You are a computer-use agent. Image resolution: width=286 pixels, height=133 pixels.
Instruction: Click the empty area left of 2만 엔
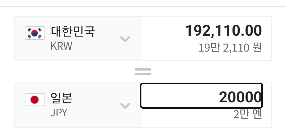pyautogui.click(x=185, y=116)
